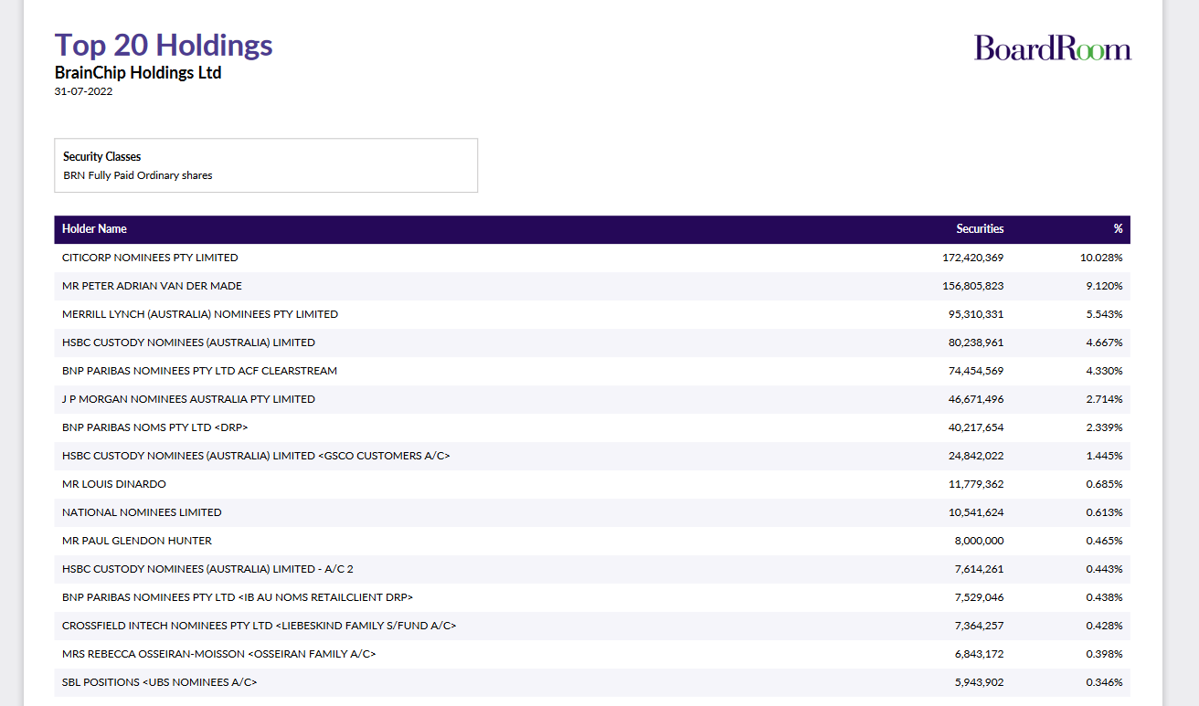The image size is (1199, 706).
Task: Click securities value 172,420,369
Action: (972, 258)
